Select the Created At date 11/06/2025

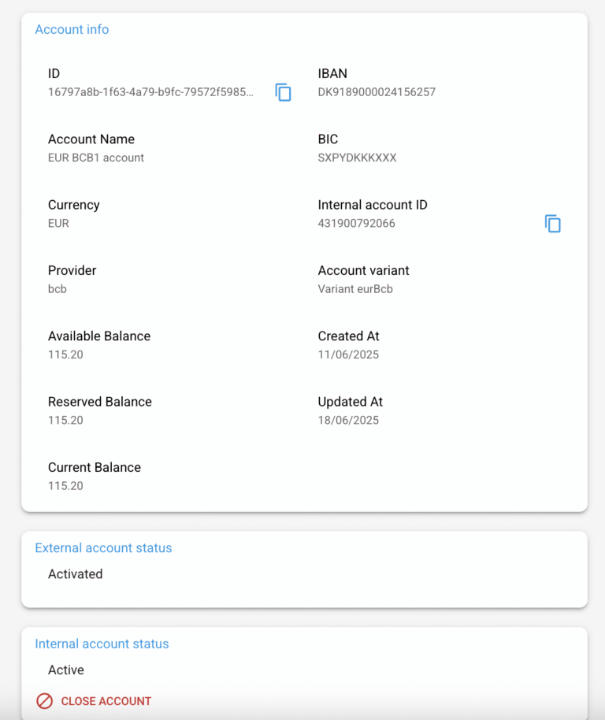click(x=348, y=354)
